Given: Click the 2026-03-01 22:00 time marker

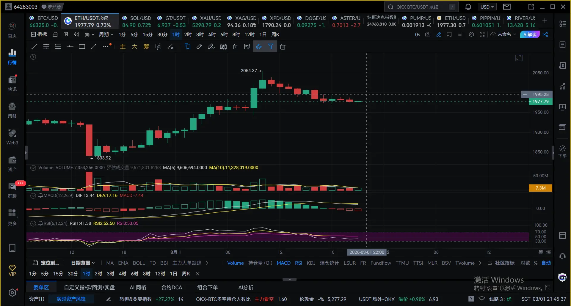Looking at the screenshot, I should point(367,252).
